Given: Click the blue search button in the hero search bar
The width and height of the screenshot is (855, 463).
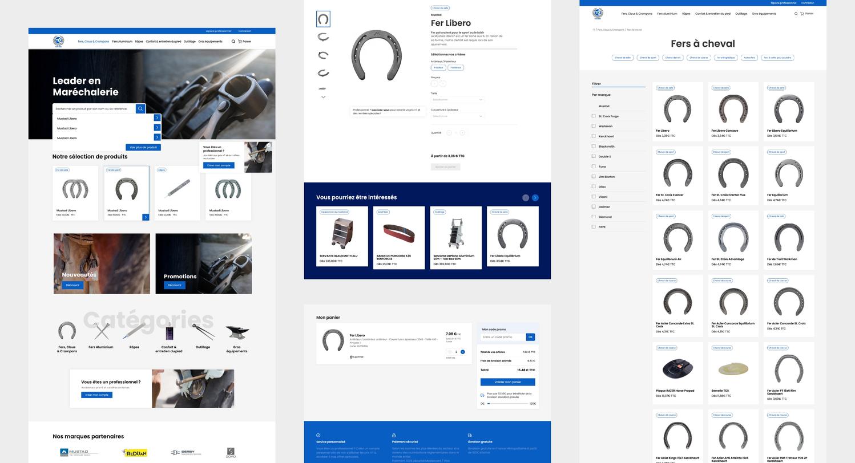Looking at the screenshot, I should (140, 108).
